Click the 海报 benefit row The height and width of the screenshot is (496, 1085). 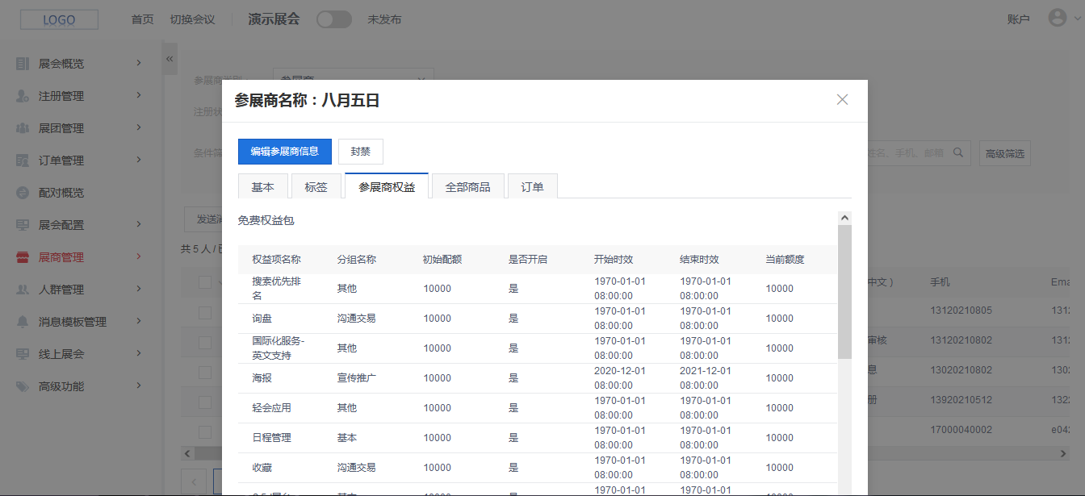click(x=537, y=378)
